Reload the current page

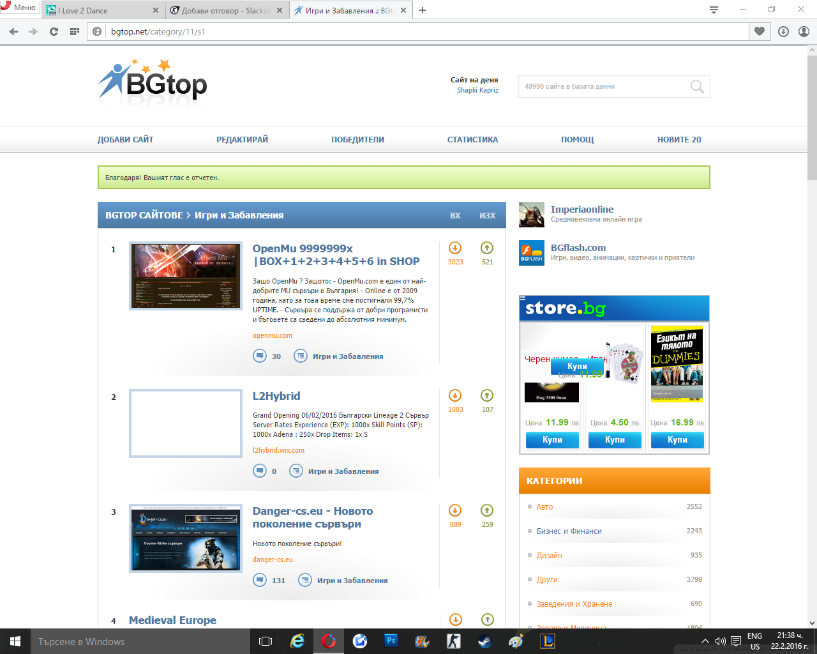[x=54, y=31]
